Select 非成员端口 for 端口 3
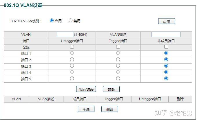This screenshot has height=121, width=197. coord(166,66)
